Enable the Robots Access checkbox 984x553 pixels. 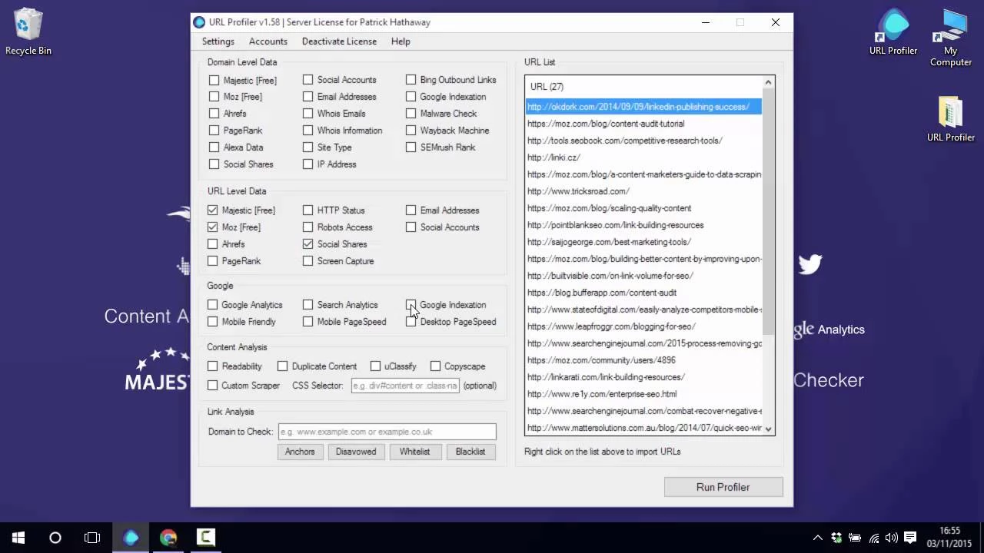307,227
